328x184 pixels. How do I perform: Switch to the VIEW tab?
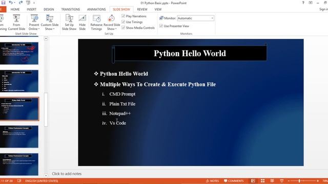[158, 9]
